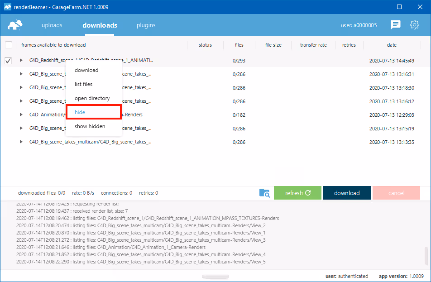This screenshot has width=431, height=282.
Task: Click log line listing C4D_Animation_1_Camera-Renders
Action: [111, 247]
